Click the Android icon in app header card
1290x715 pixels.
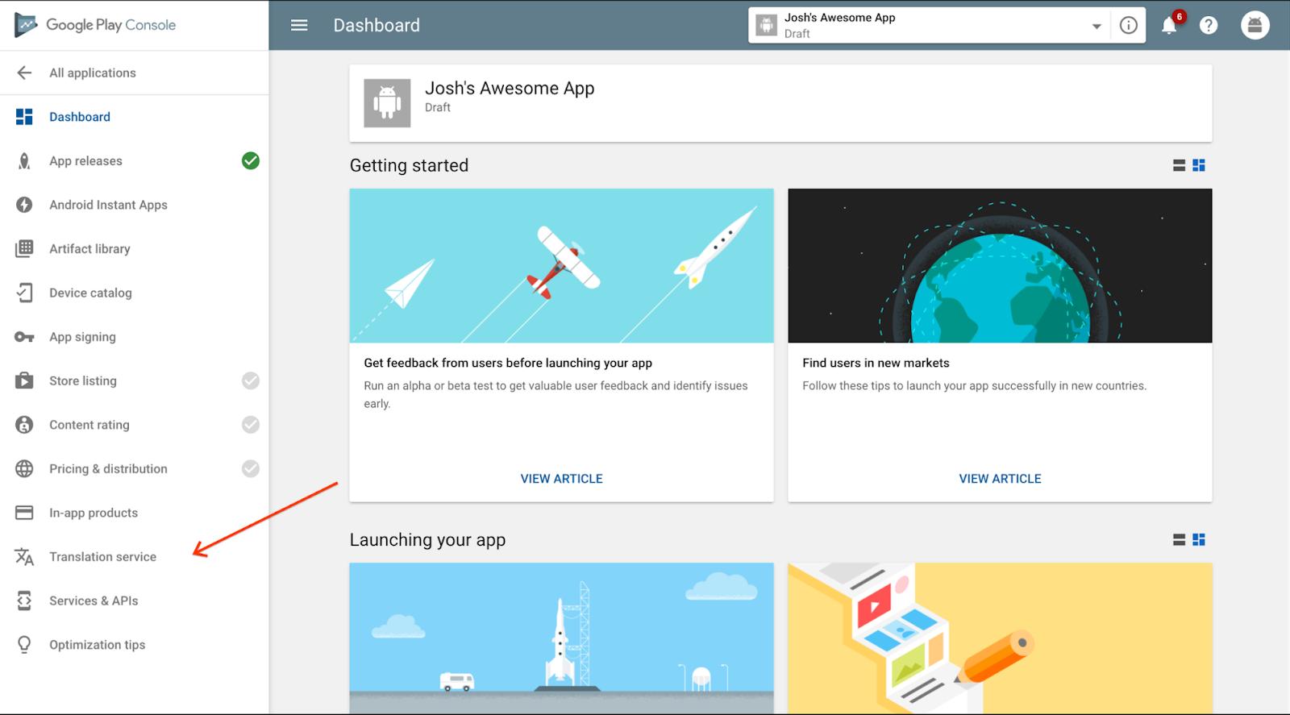(x=387, y=102)
